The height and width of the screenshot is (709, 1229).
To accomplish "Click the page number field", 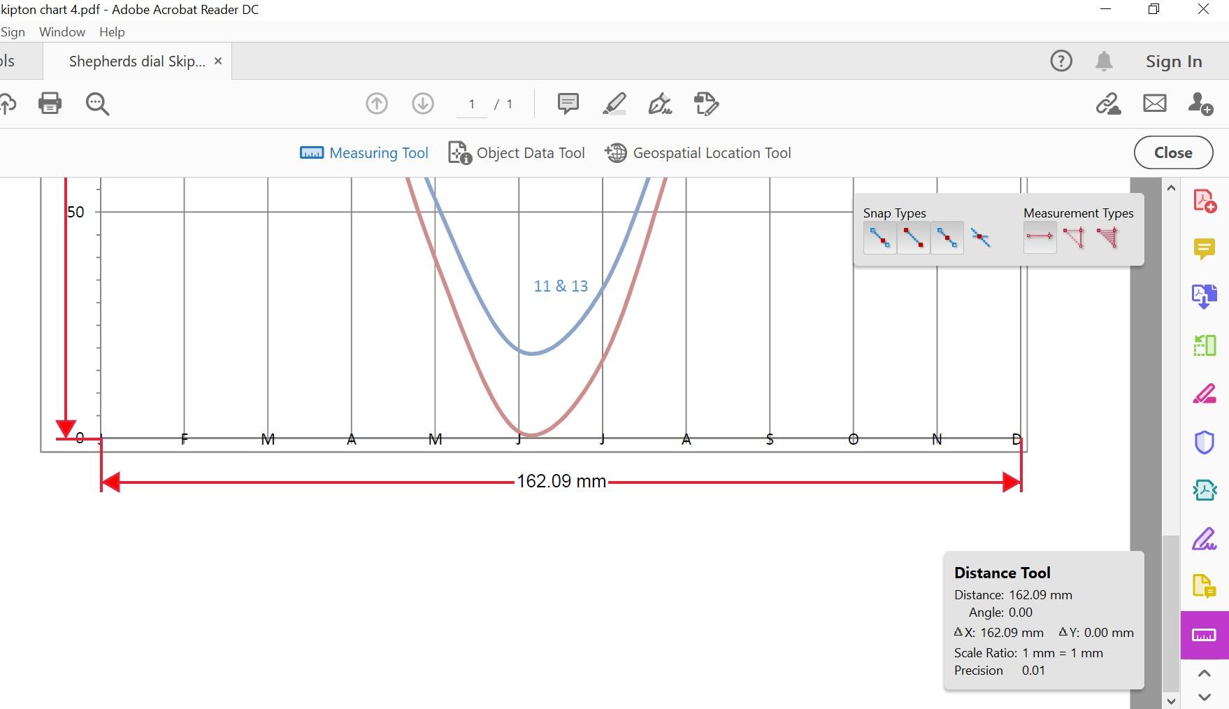I will 472,104.
